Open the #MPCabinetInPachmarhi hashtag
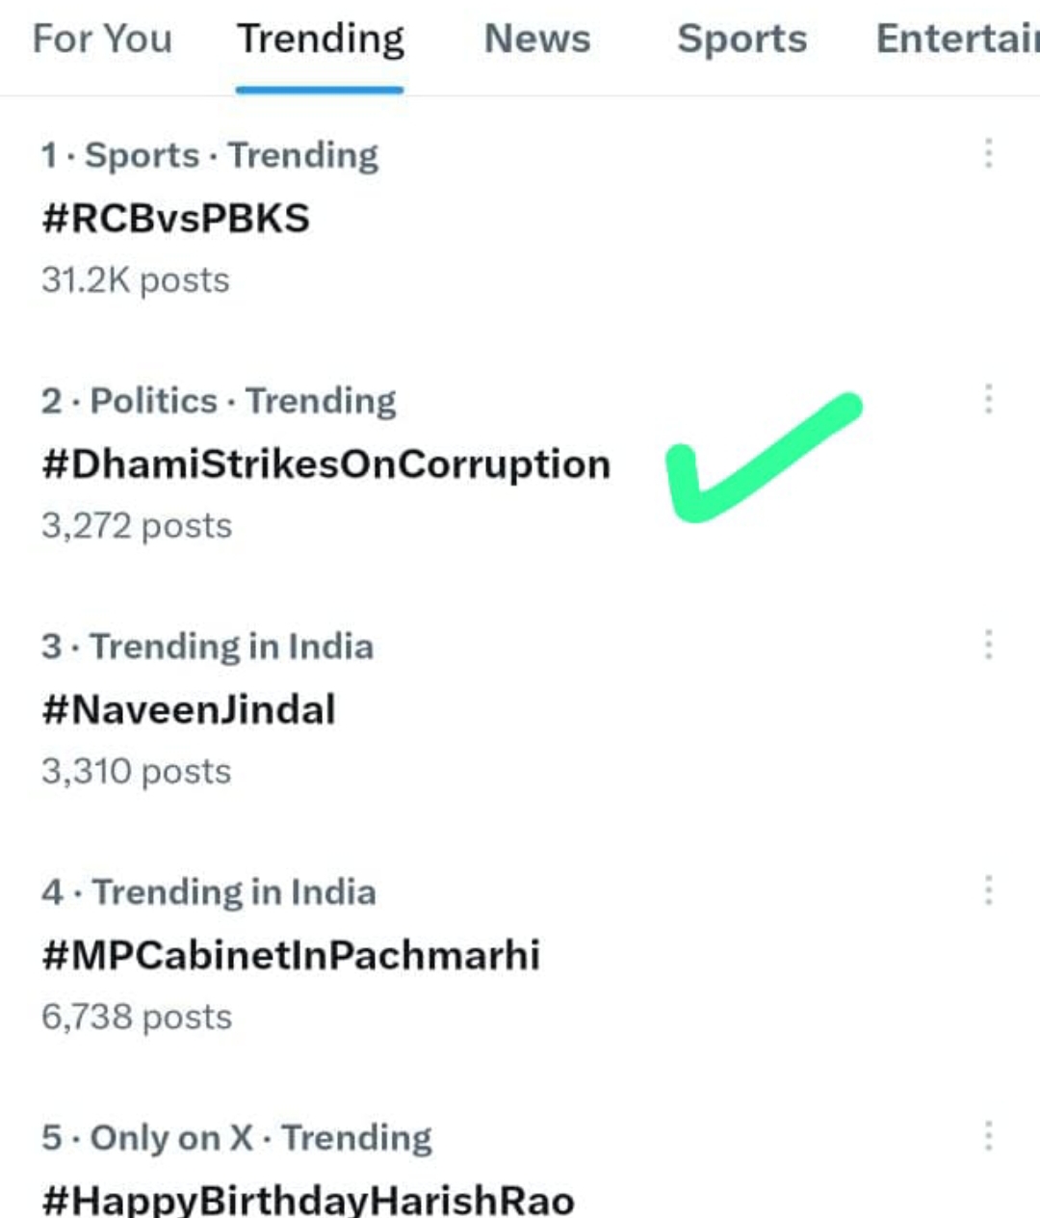 tap(291, 956)
